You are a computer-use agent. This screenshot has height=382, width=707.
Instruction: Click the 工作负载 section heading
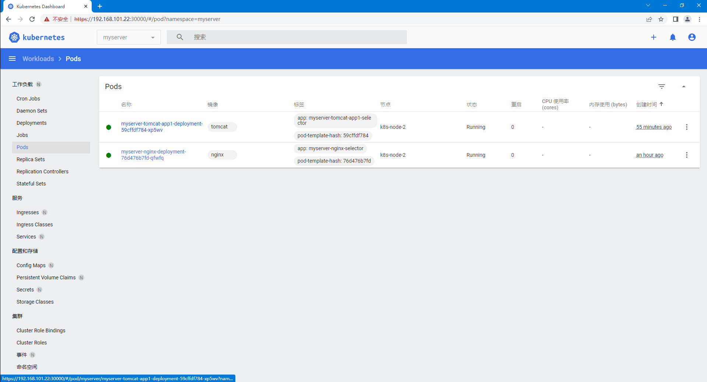22,84
